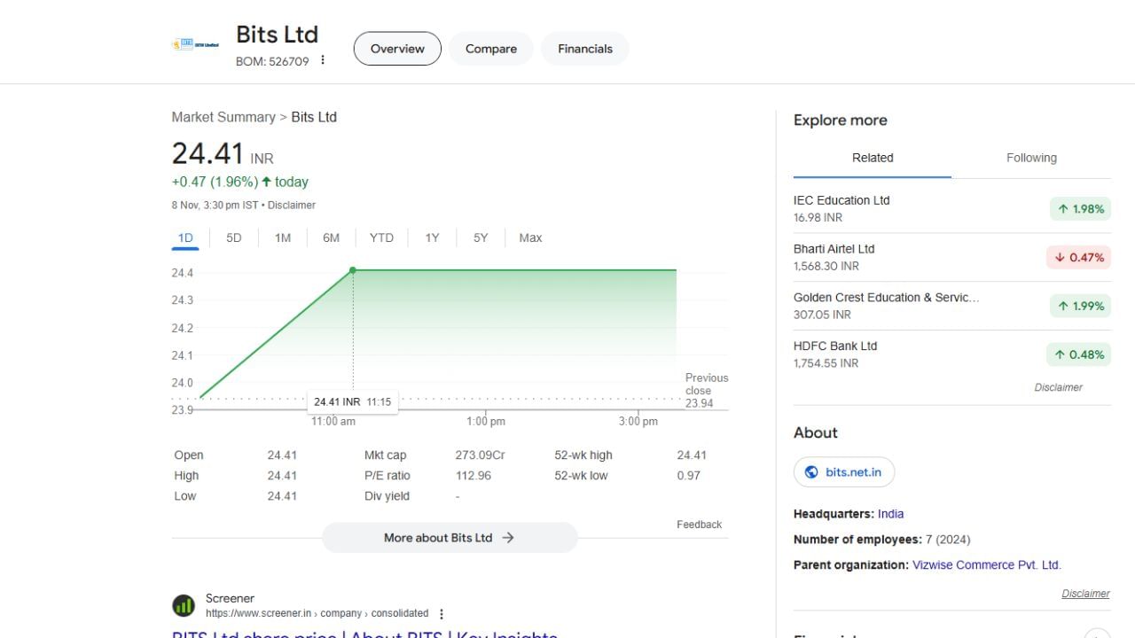Screen dimensions: 1135x638
Task: Select the YTD chart range
Action: coord(381,237)
